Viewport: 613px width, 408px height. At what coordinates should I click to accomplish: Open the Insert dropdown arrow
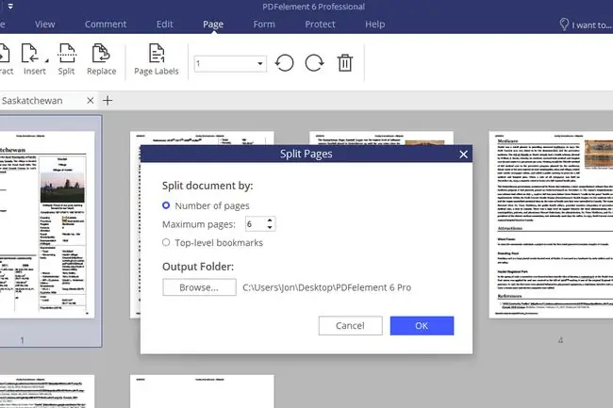47,60
